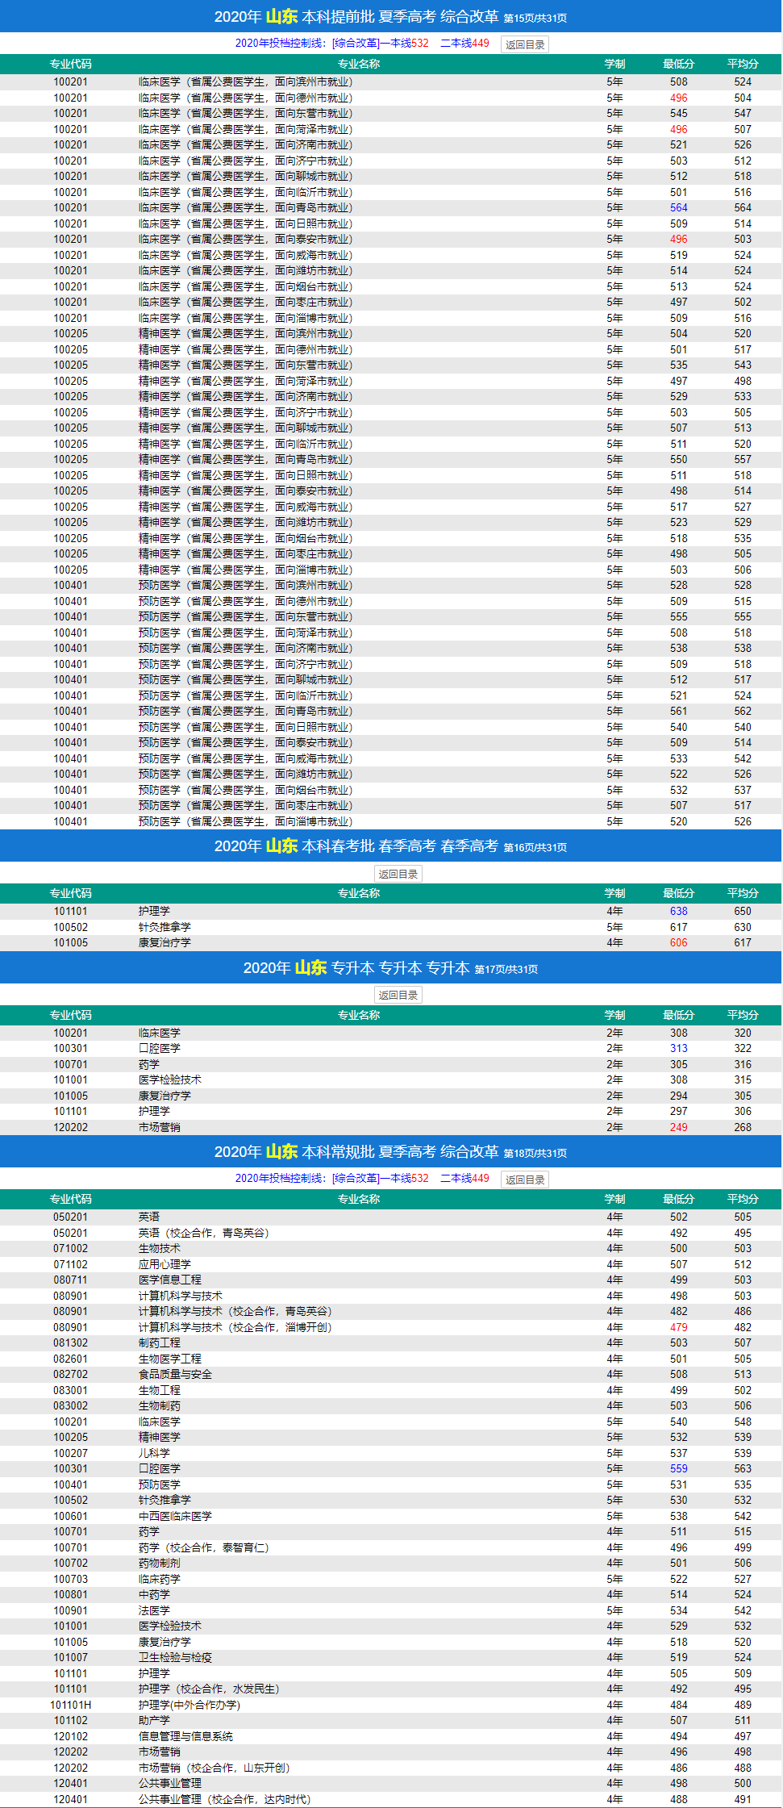
Task: Click 中西医临床医学 major name
Action: (175, 1516)
